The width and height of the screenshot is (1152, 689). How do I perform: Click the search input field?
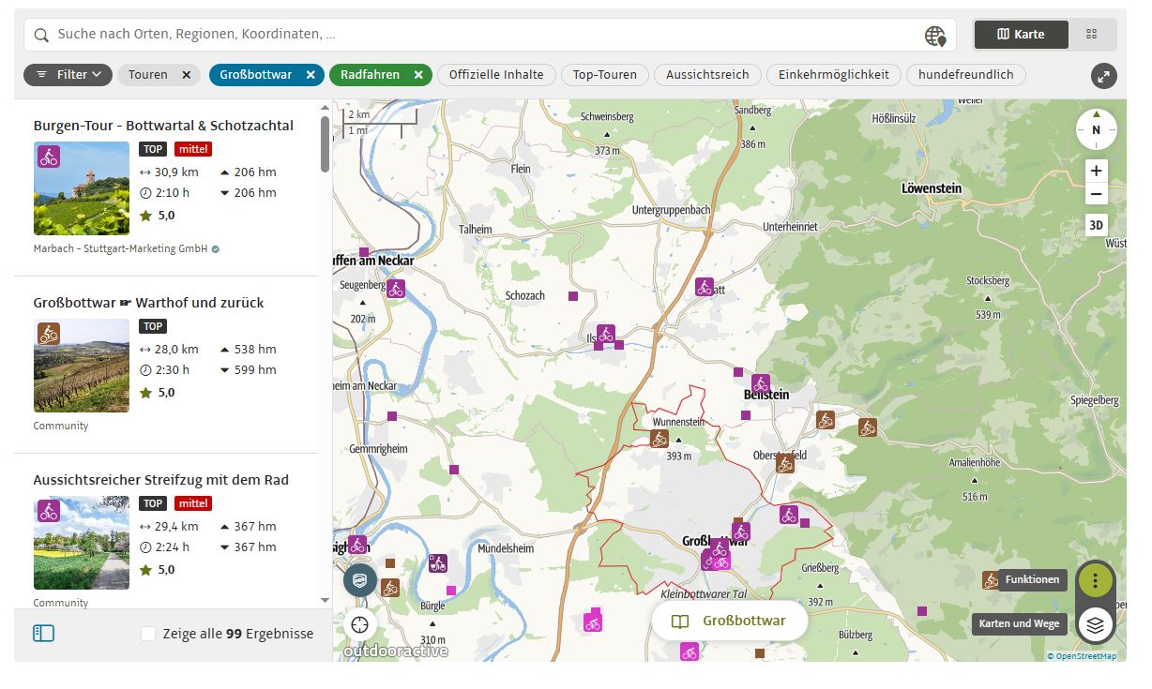pyautogui.click(x=469, y=35)
